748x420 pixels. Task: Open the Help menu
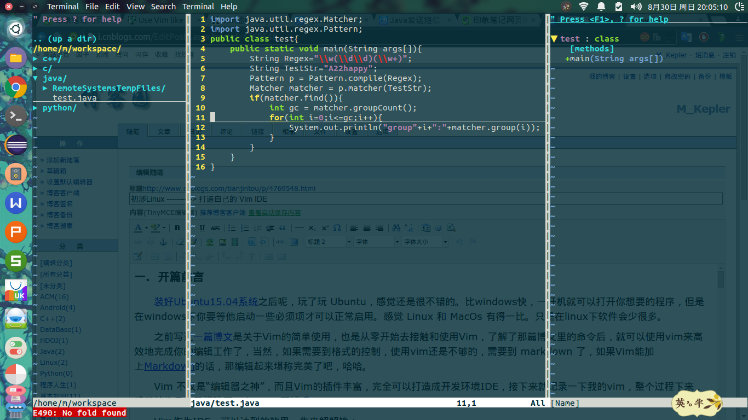coord(229,7)
